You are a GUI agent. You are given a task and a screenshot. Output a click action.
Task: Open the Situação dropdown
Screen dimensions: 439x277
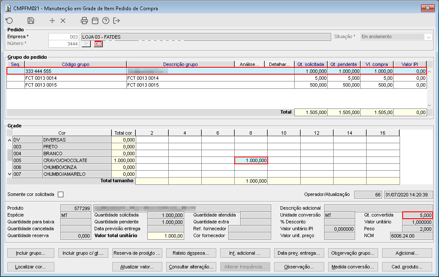[x=428, y=37]
